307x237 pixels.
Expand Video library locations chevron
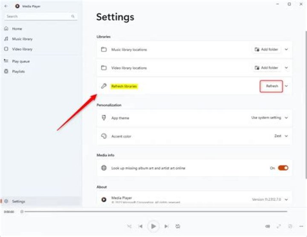tap(286, 68)
